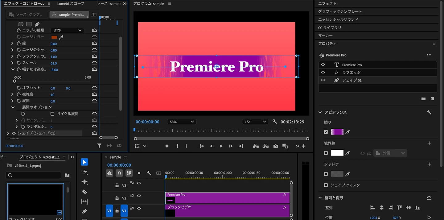
Task: Open the エフェクト panel tab
Action: [x=327, y=3]
